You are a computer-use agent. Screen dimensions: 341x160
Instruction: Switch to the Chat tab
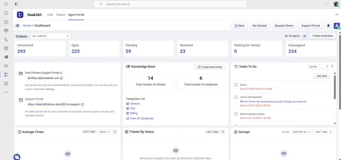[x=50, y=15]
